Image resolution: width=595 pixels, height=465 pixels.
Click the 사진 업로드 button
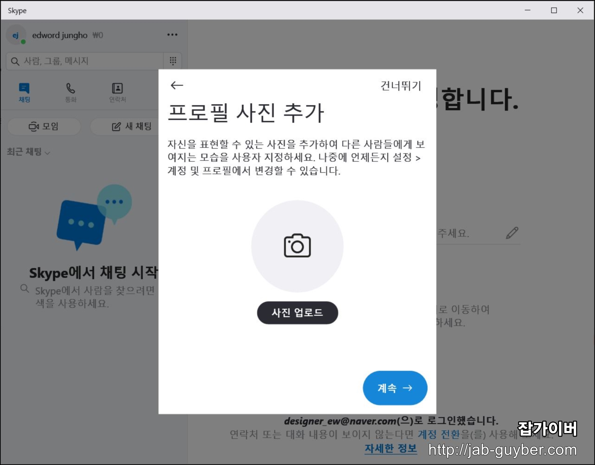point(297,313)
